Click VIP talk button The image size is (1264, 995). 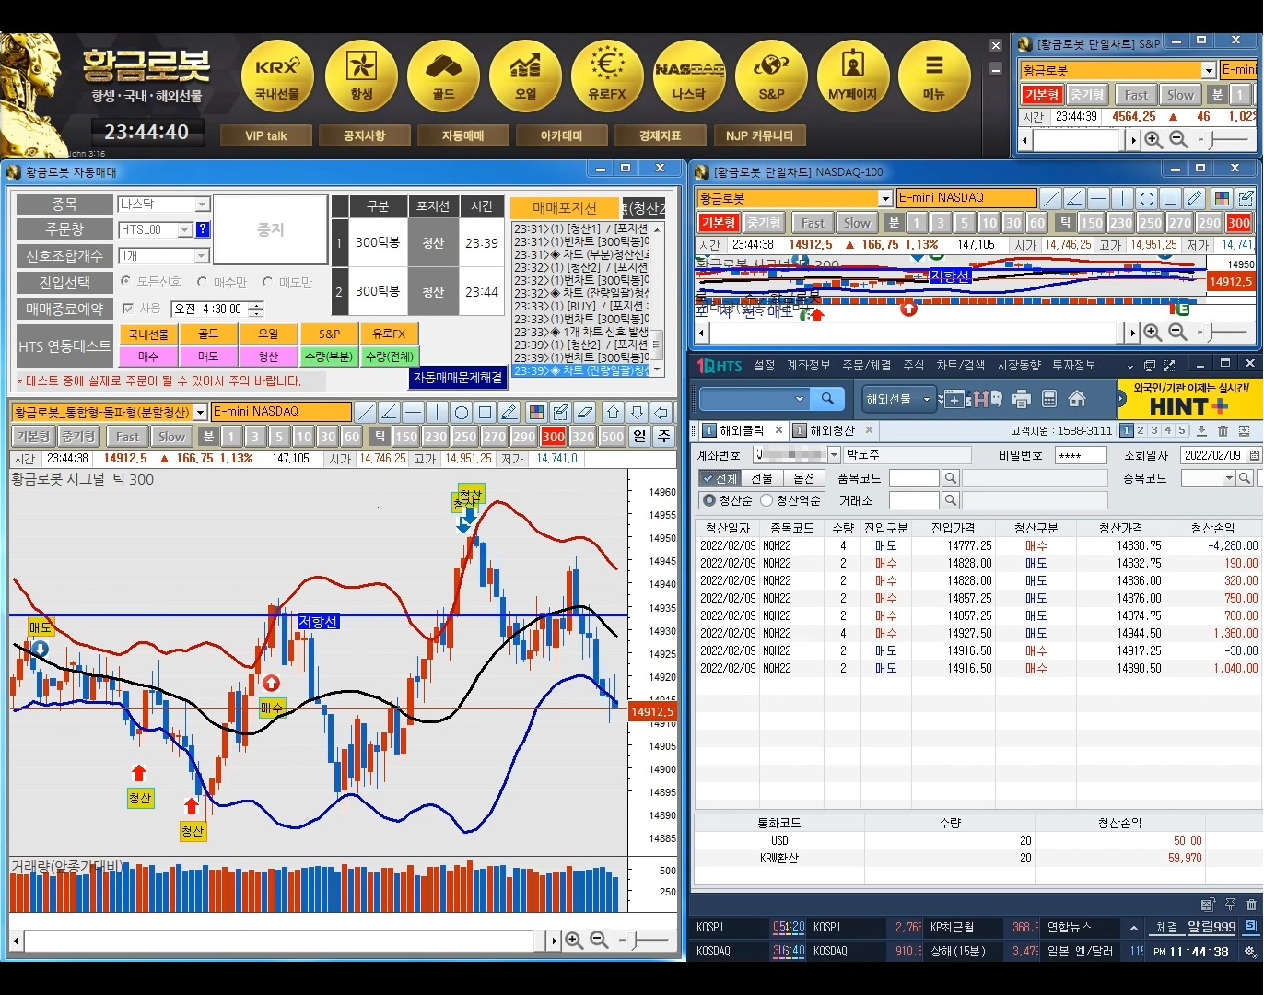266,135
